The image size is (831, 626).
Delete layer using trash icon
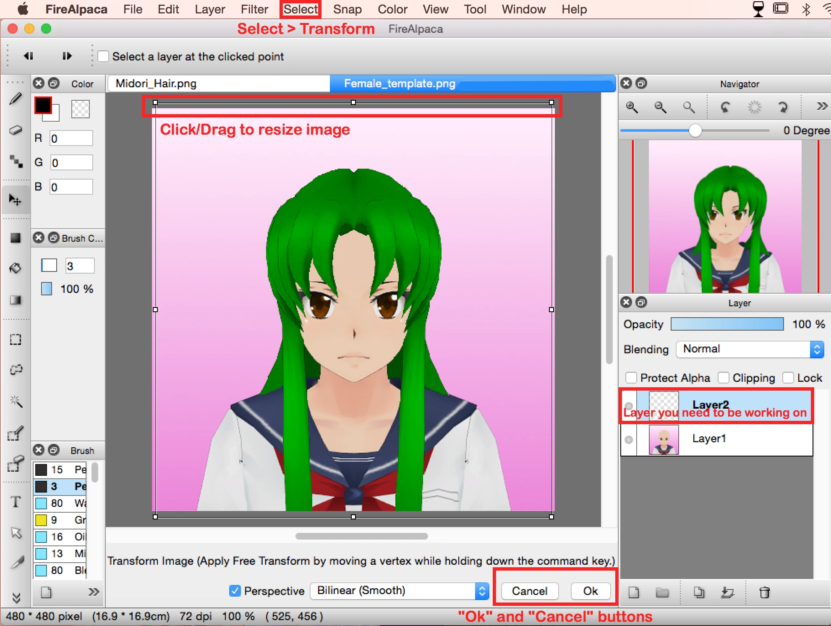coord(764,592)
